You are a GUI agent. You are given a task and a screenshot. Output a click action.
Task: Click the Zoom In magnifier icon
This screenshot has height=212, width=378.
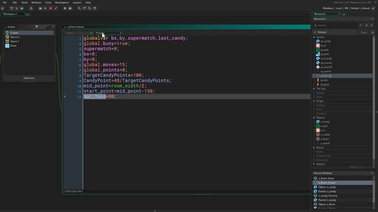(x=89, y=8)
